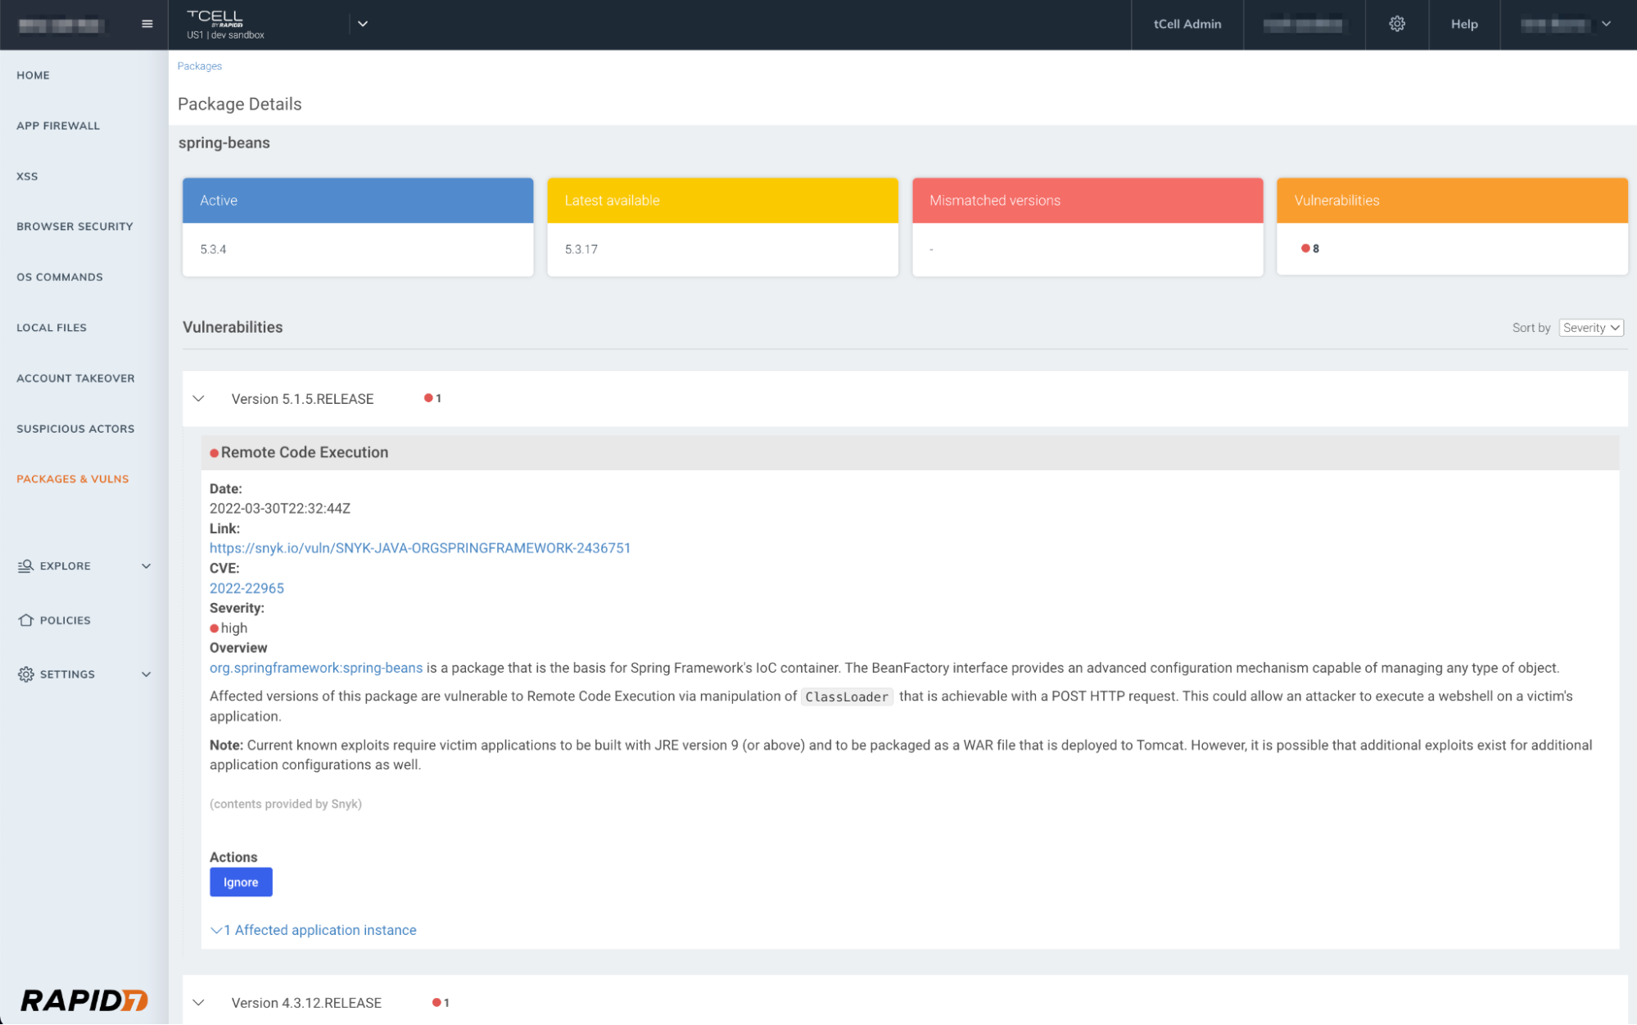
Task: Open the application selector dropdown arrow
Action: 363,24
